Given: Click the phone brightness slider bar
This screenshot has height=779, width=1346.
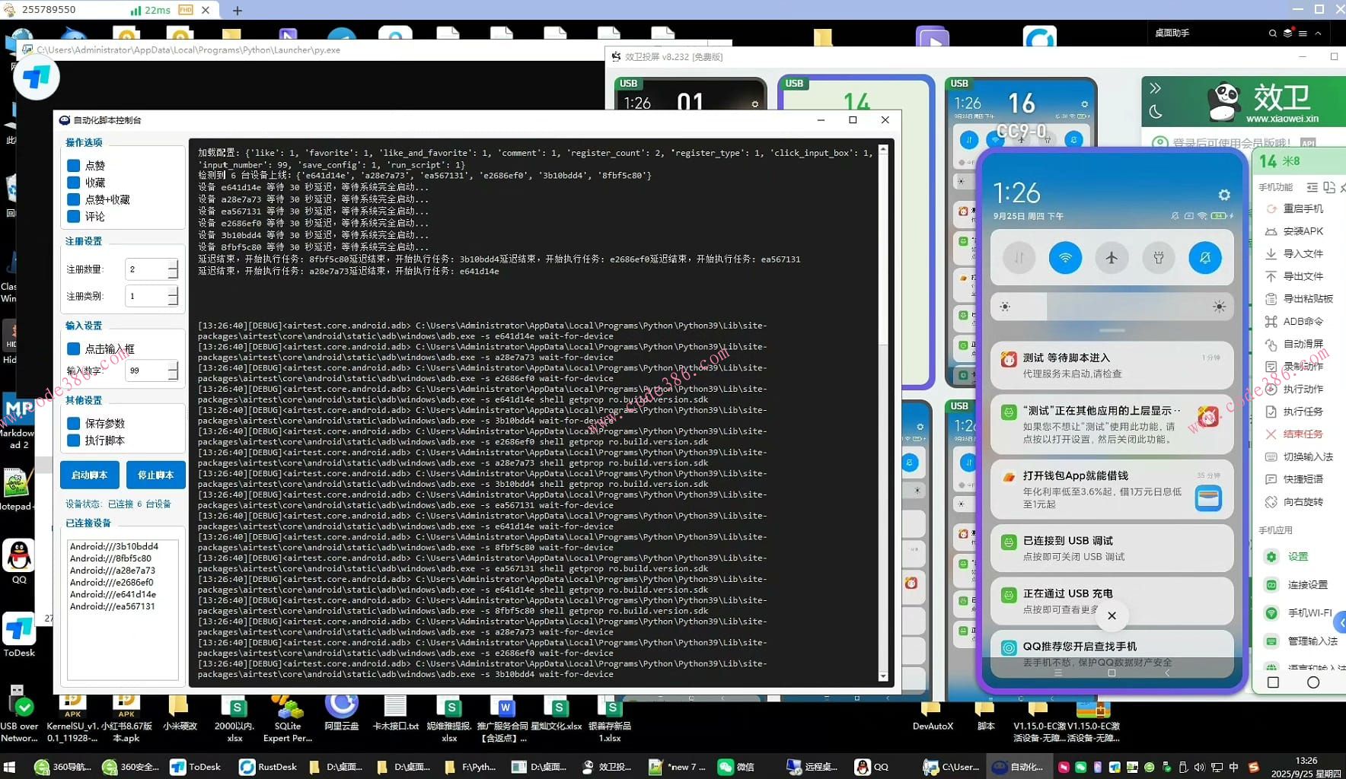Looking at the screenshot, I should (1112, 307).
